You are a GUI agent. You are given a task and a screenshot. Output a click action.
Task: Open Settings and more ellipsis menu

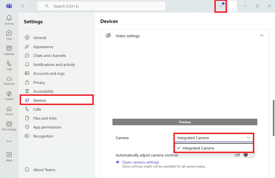click(221, 6)
